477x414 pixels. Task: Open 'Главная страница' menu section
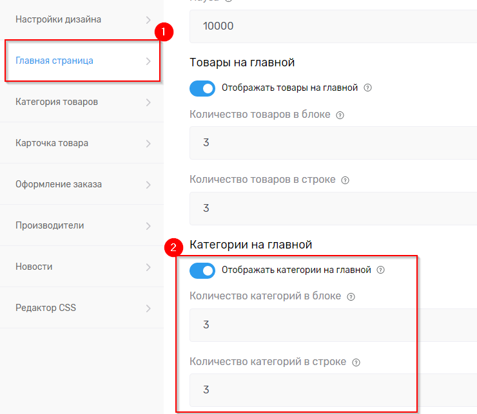pos(55,61)
